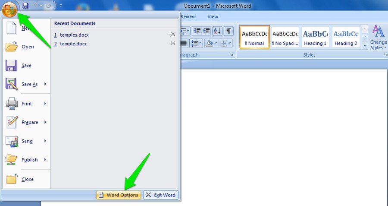This screenshot has height=206, width=388.
Task: Pin temples.docx to the recent list
Action: coord(172,35)
